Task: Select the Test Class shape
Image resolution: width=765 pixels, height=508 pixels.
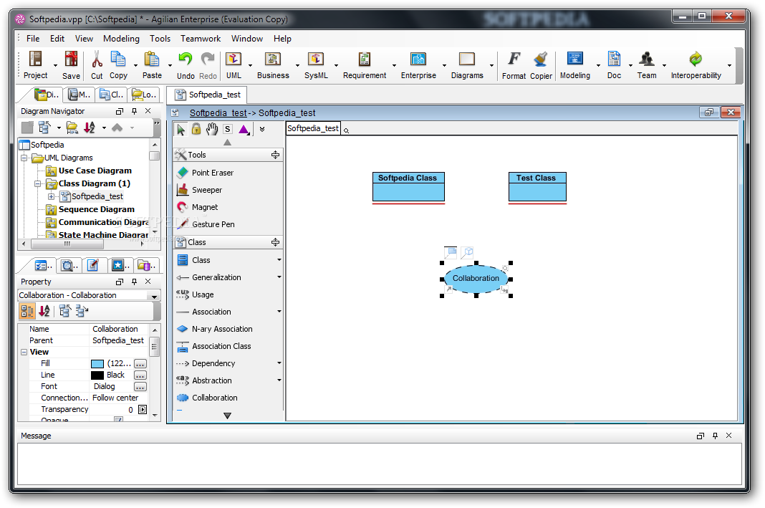Action: (x=537, y=187)
